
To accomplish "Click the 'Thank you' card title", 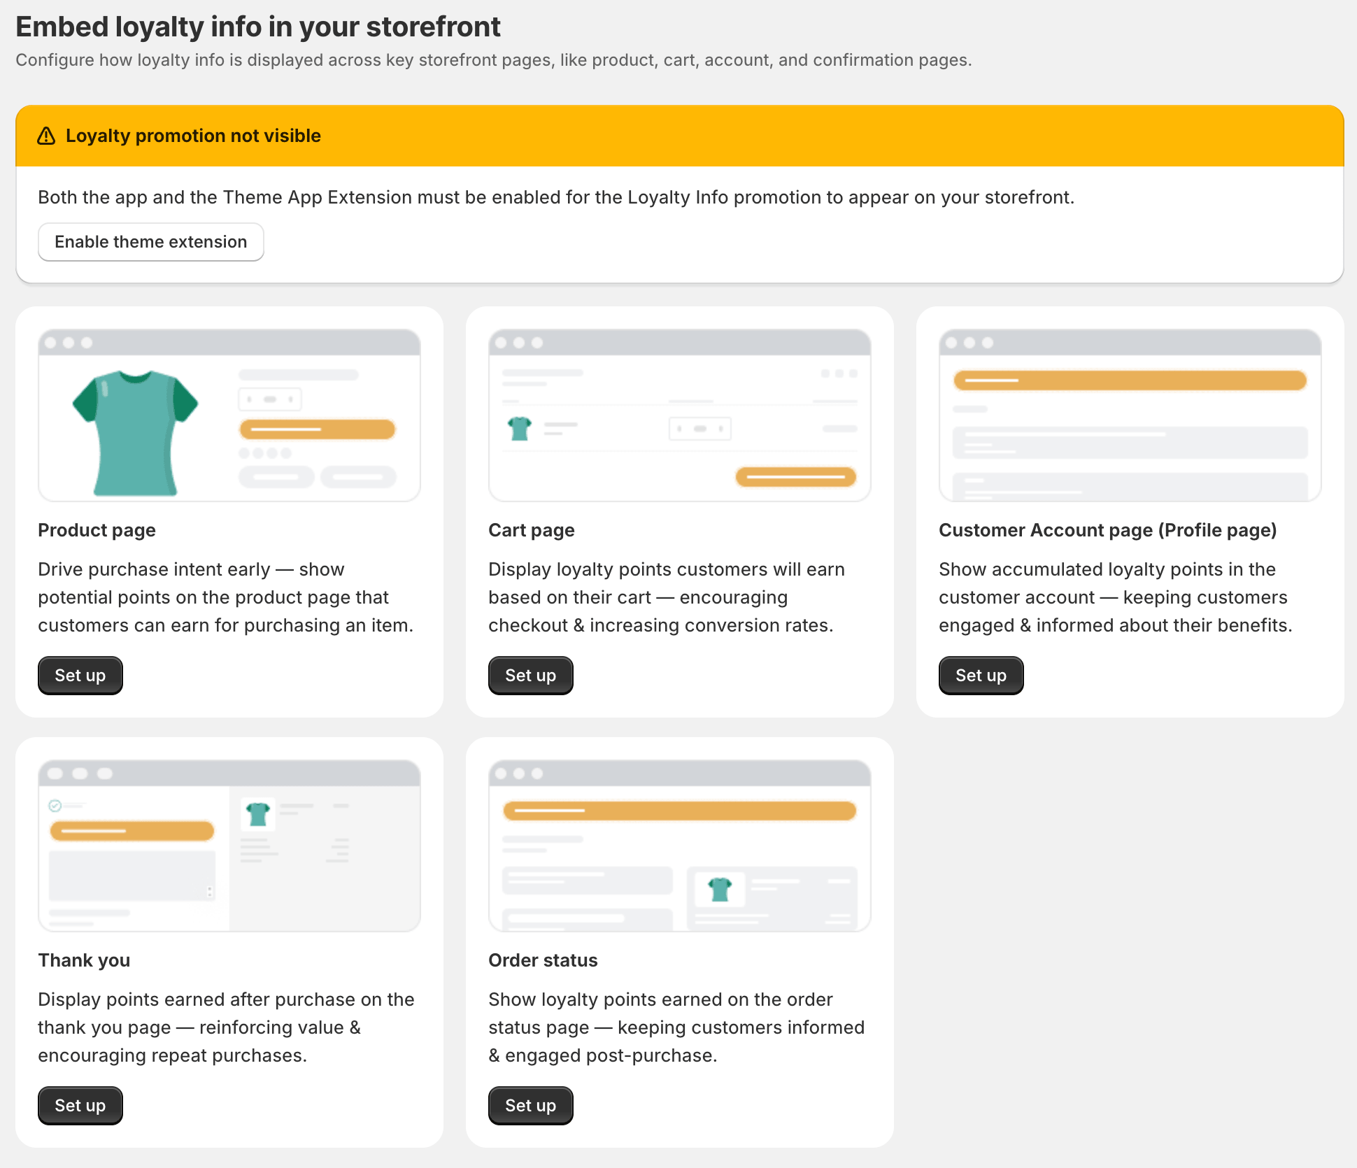I will pos(84,960).
